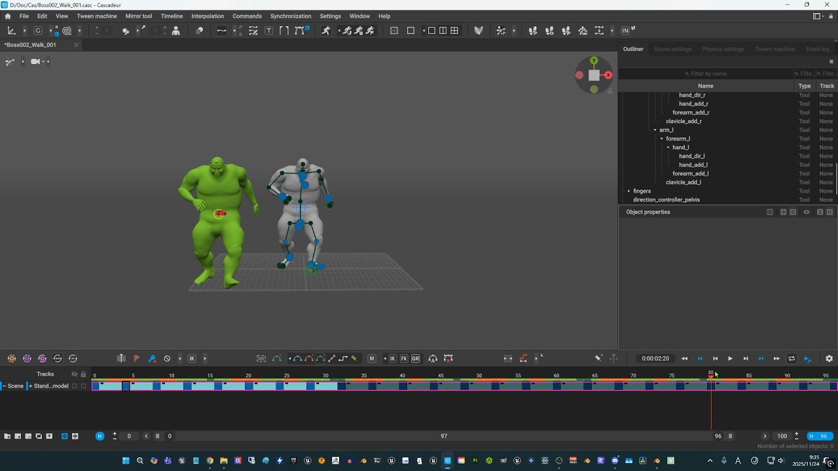This screenshot has height=471, width=838.
Task: Select the FK interpolation mode button
Action: tap(404, 358)
